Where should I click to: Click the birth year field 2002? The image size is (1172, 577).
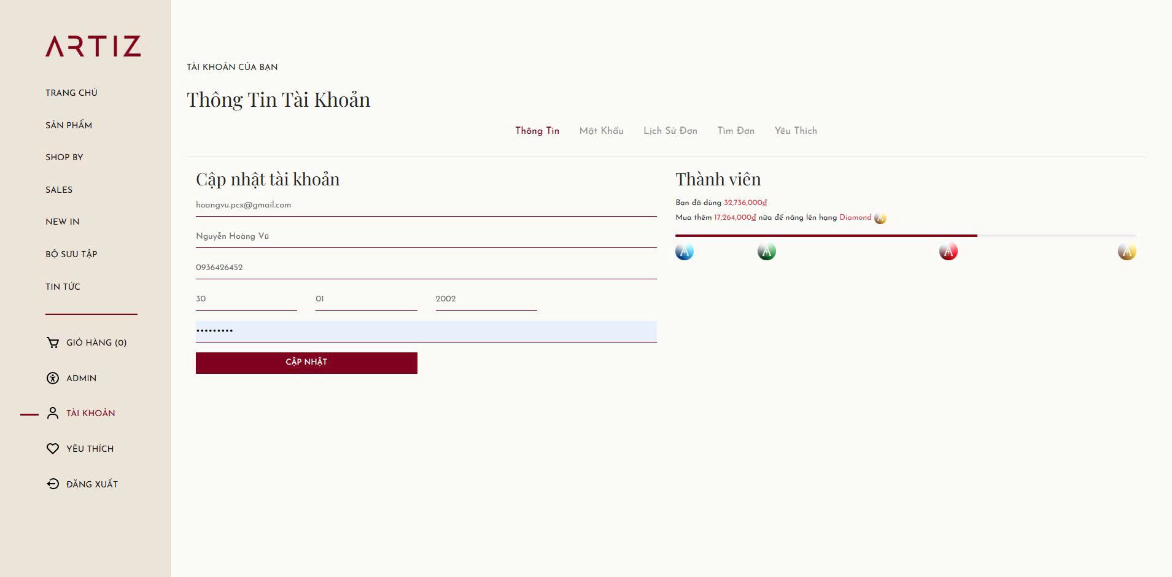click(x=486, y=299)
